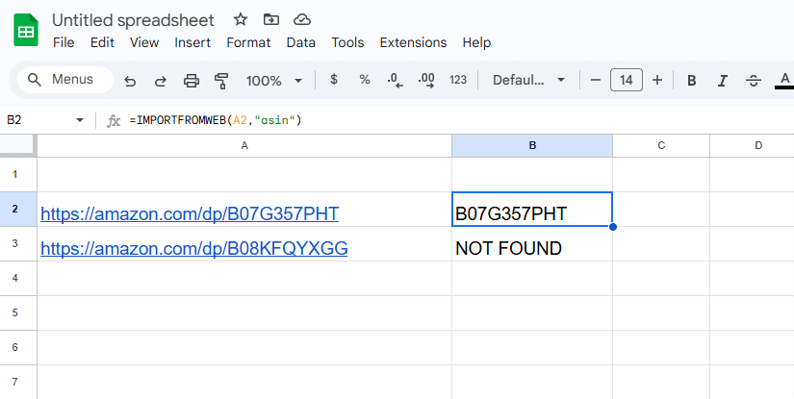Click the Undo arrow icon
The height and width of the screenshot is (399, 794).
(x=130, y=81)
